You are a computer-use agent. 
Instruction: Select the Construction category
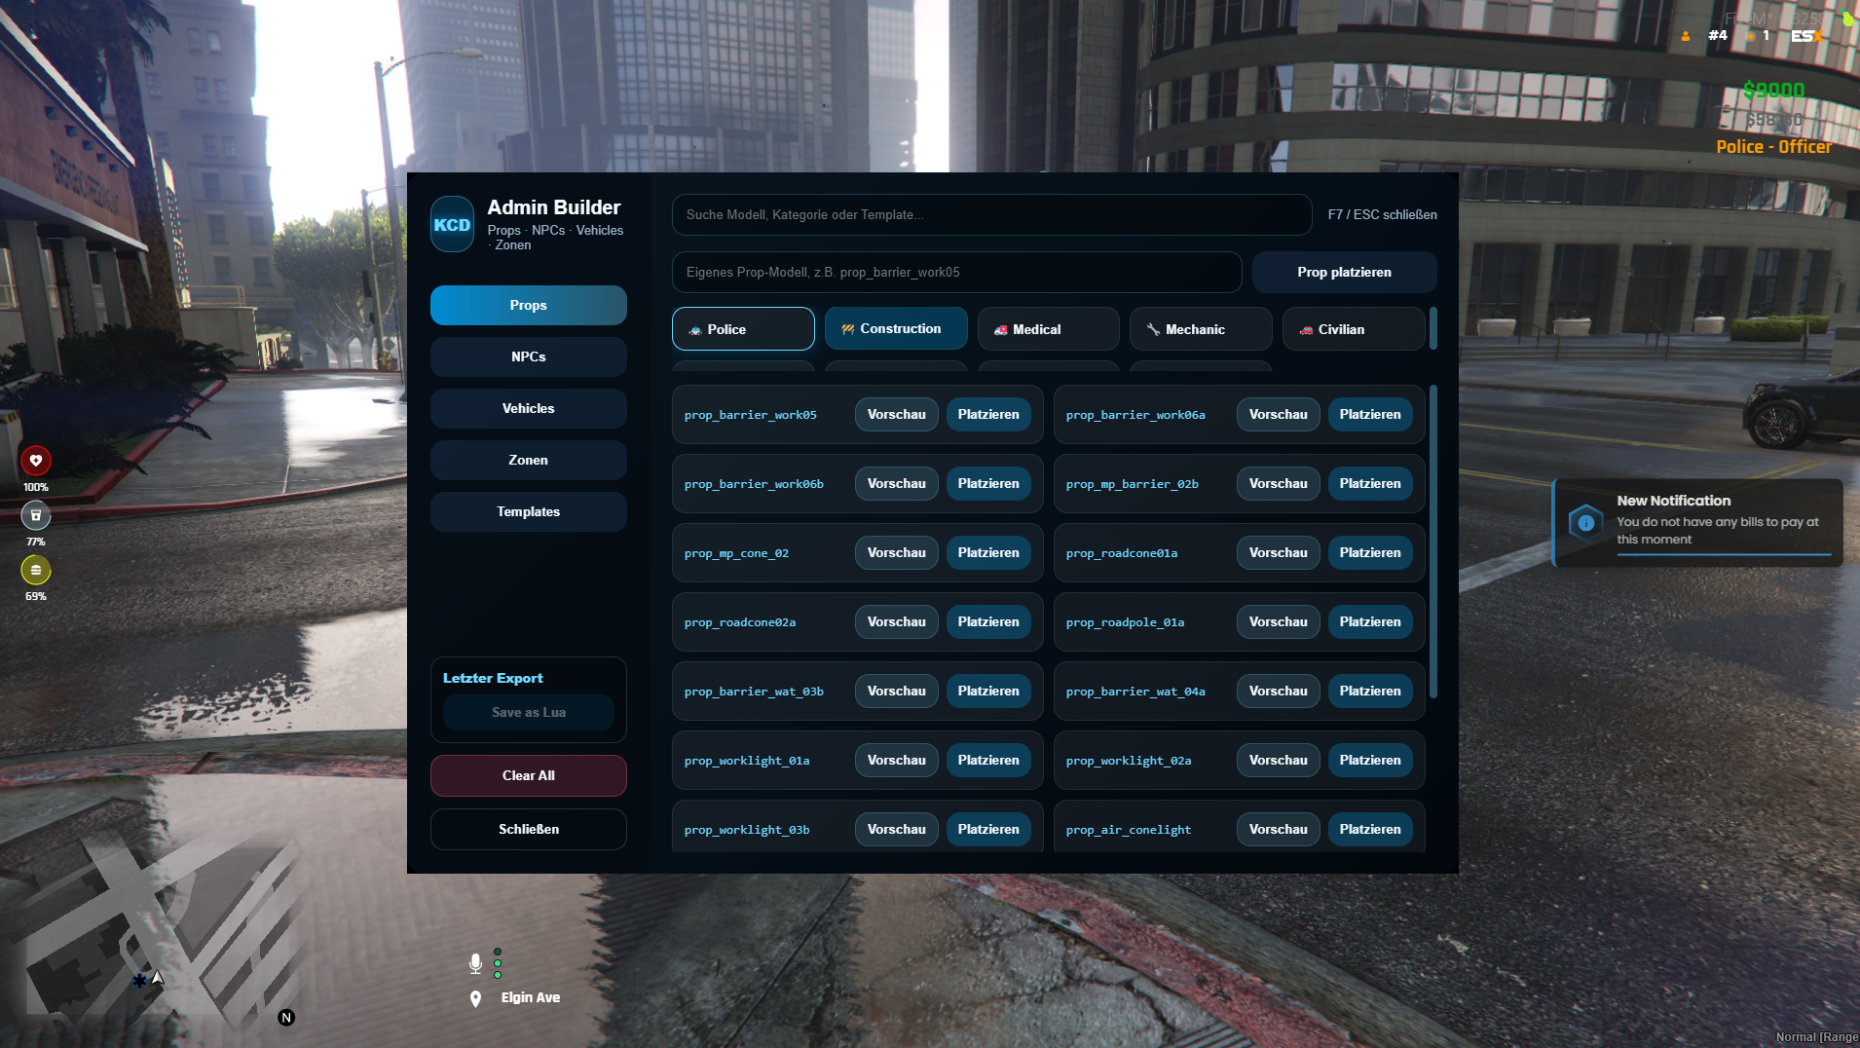(896, 329)
